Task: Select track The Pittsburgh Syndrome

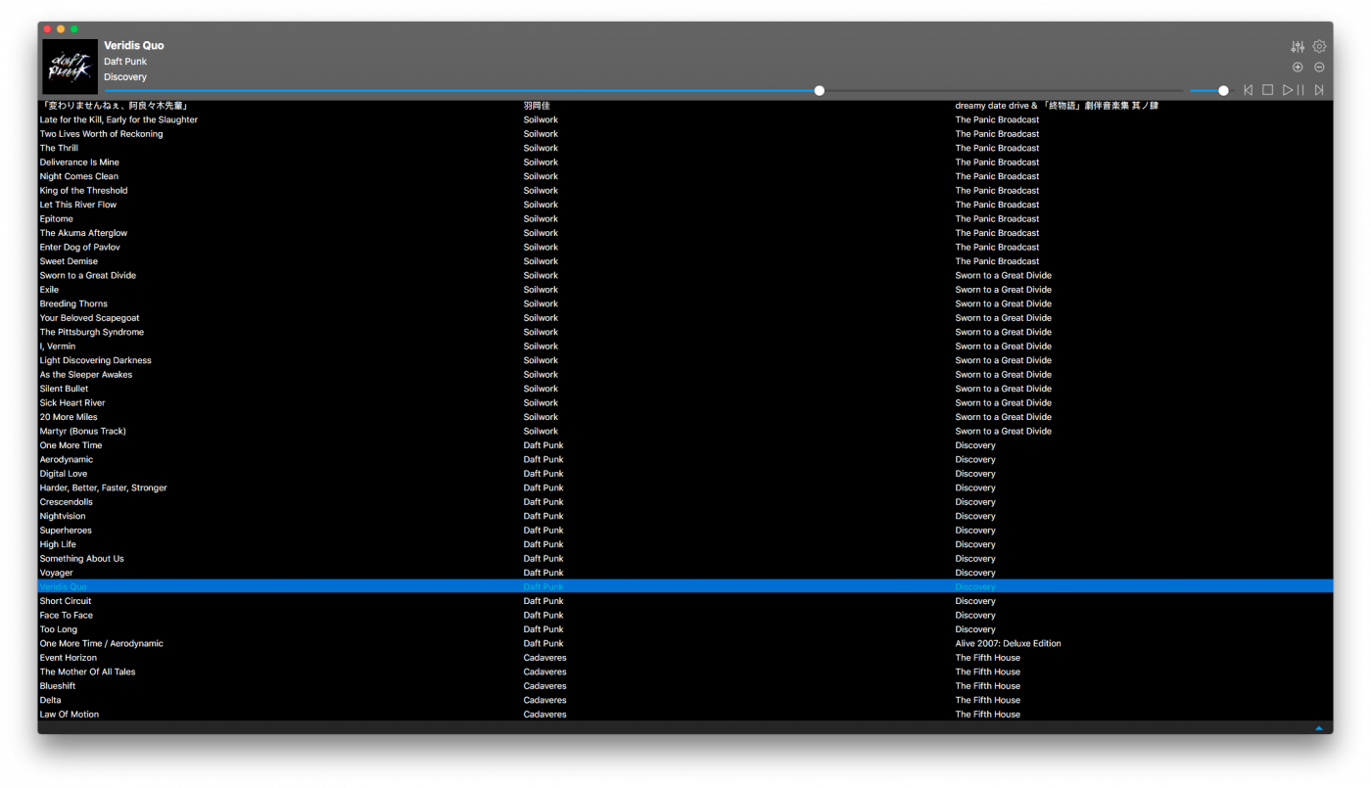Action: [92, 333]
